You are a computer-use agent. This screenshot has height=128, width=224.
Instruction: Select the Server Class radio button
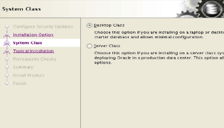click(x=89, y=46)
